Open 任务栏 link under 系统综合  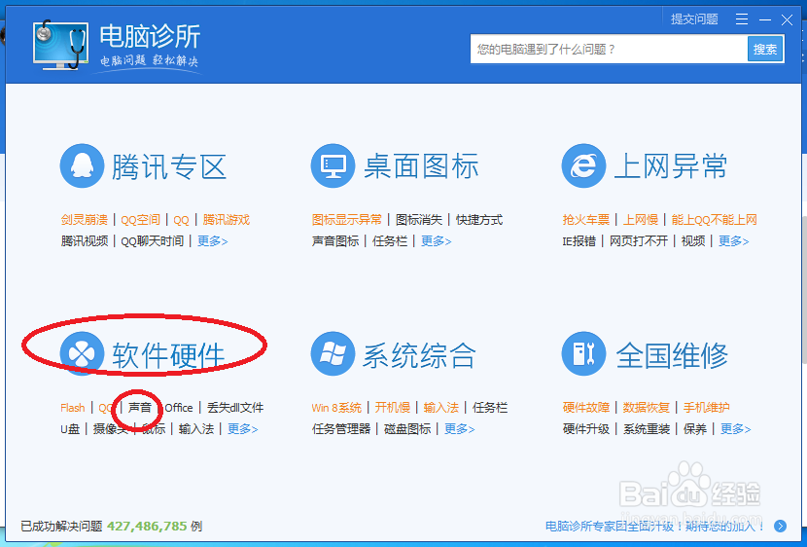(x=490, y=408)
